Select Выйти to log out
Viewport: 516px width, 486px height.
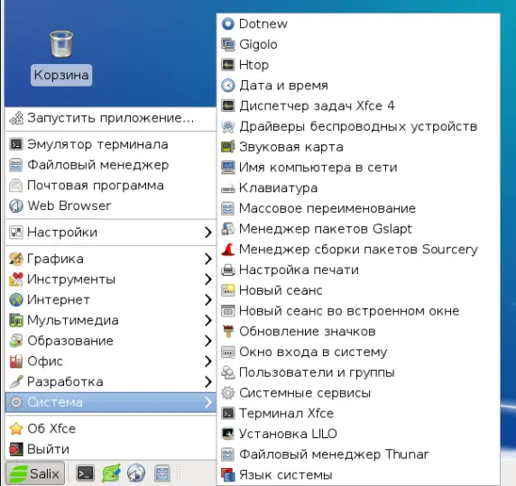pos(111,449)
